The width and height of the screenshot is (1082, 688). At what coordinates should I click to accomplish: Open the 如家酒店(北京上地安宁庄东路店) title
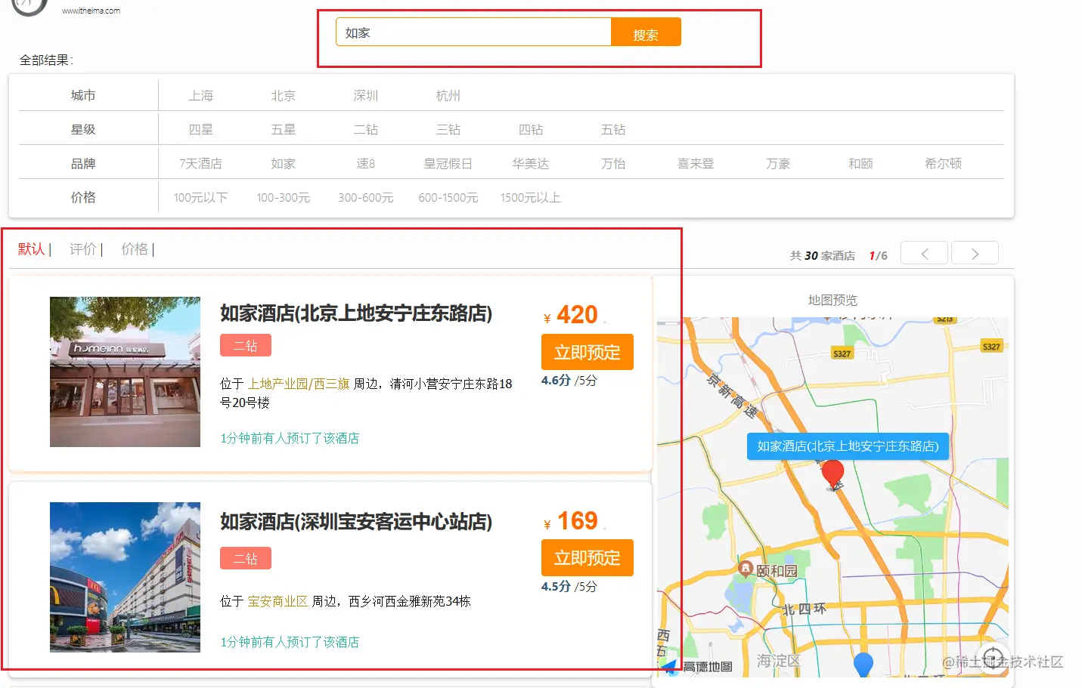(x=356, y=313)
